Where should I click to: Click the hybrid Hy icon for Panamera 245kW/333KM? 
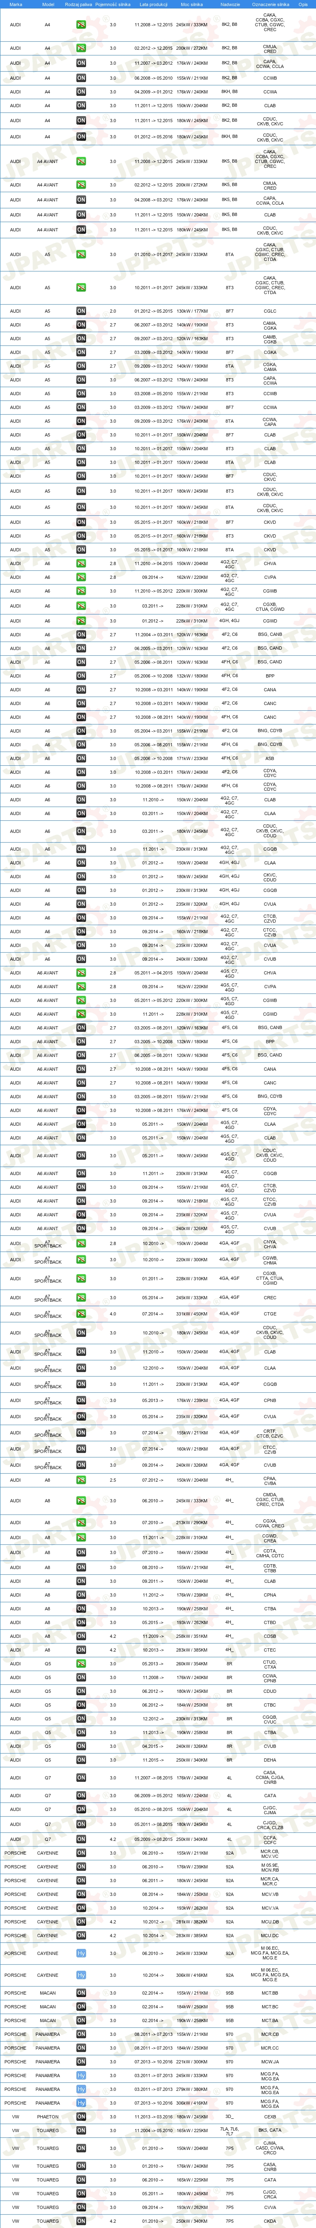tap(81, 2075)
